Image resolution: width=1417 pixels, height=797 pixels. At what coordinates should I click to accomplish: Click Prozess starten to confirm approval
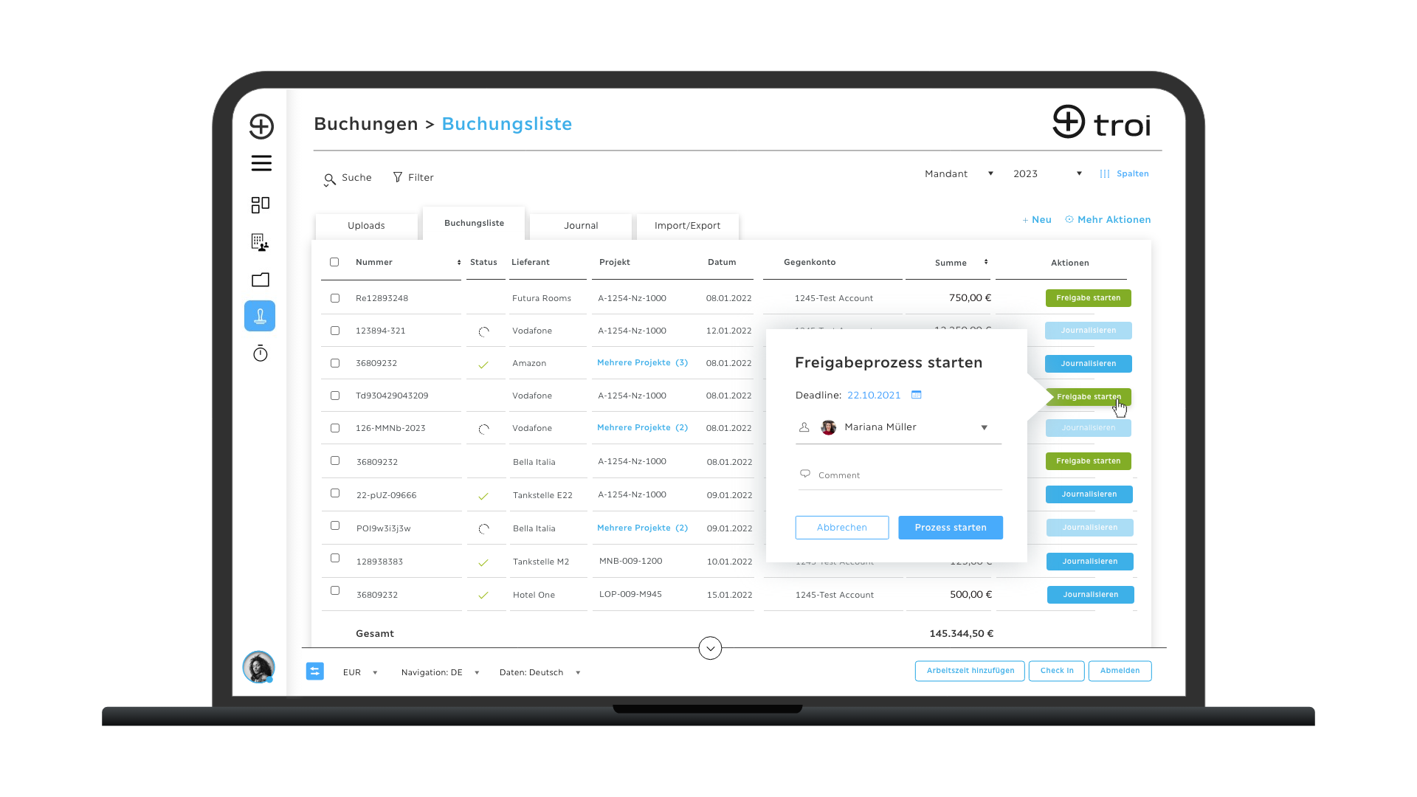[951, 526]
